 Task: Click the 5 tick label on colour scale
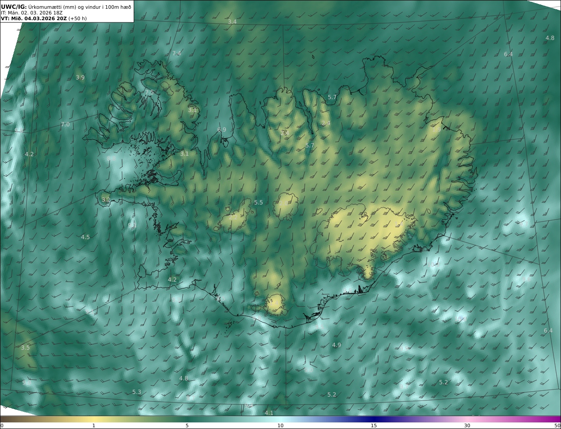pyautogui.click(x=187, y=425)
